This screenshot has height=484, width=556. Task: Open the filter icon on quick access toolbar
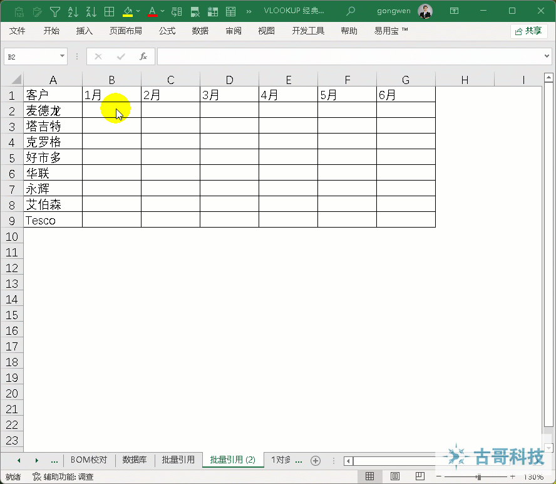pyautogui.click(x=54, y=11)
